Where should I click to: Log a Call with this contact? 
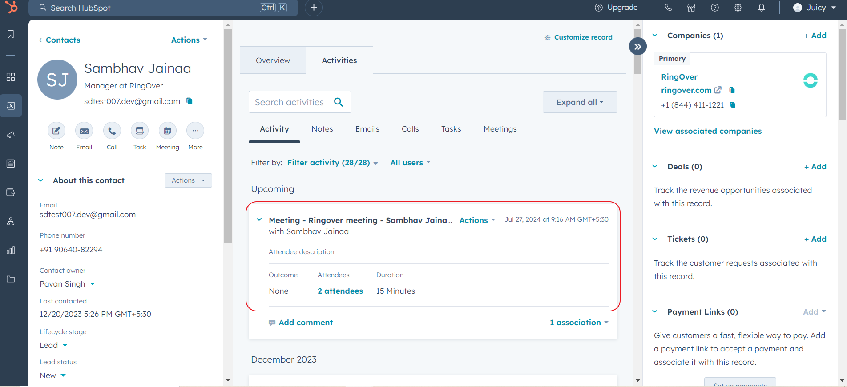pos(112,131)
